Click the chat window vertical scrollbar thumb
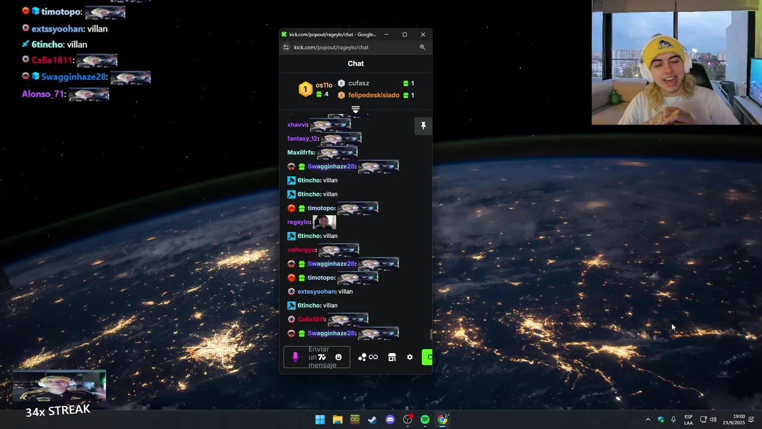Screen dimensions: 762x429 [x=431, y=335]
